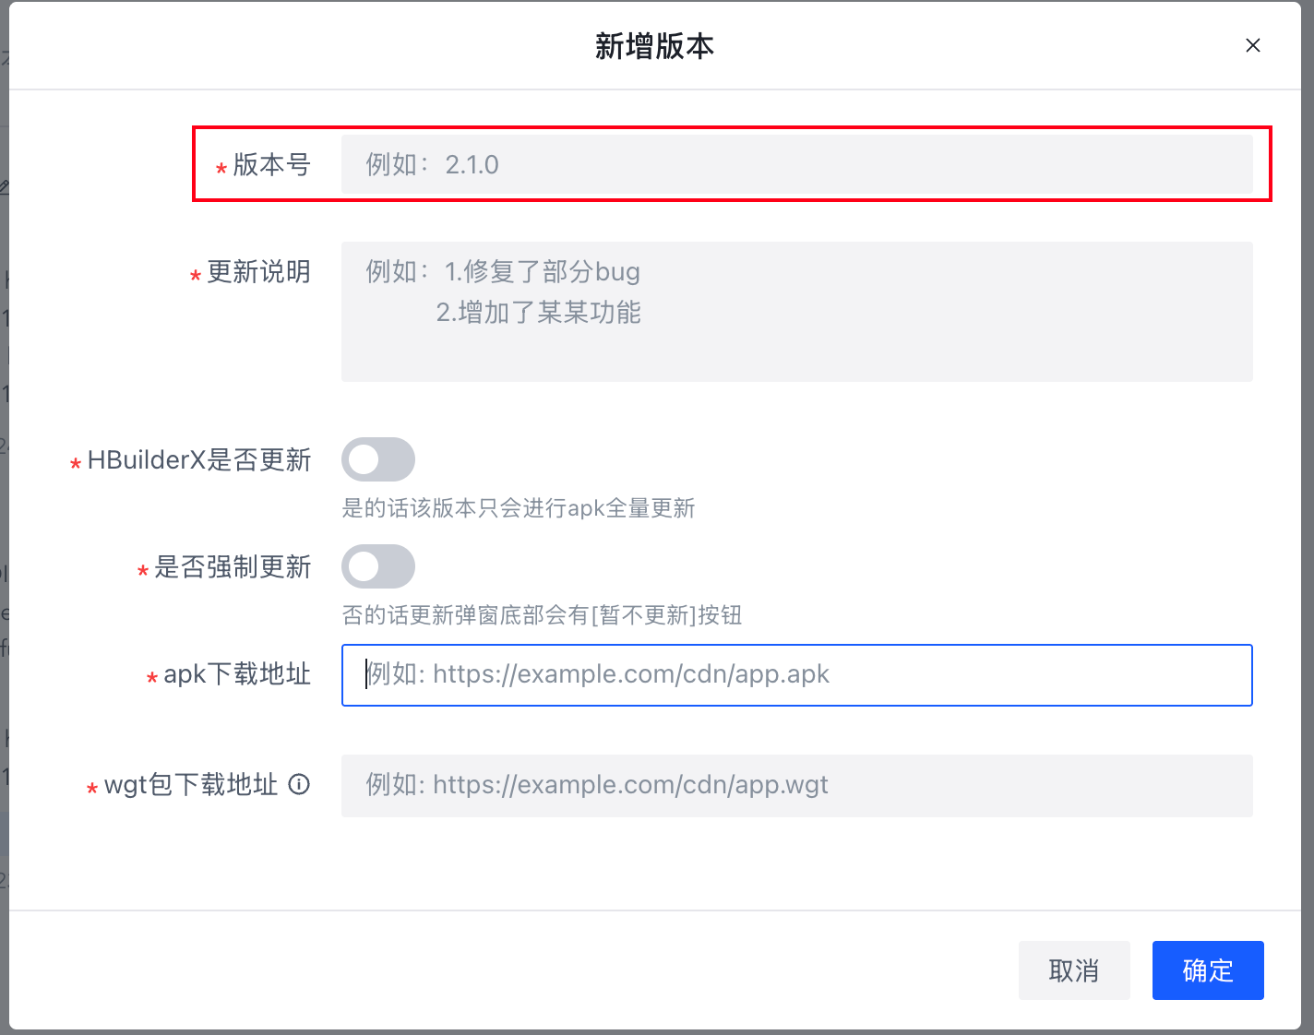Focus the 版本号 input field
The width and height of the screenshot is (1314, 1035).
tap(796, 164)
